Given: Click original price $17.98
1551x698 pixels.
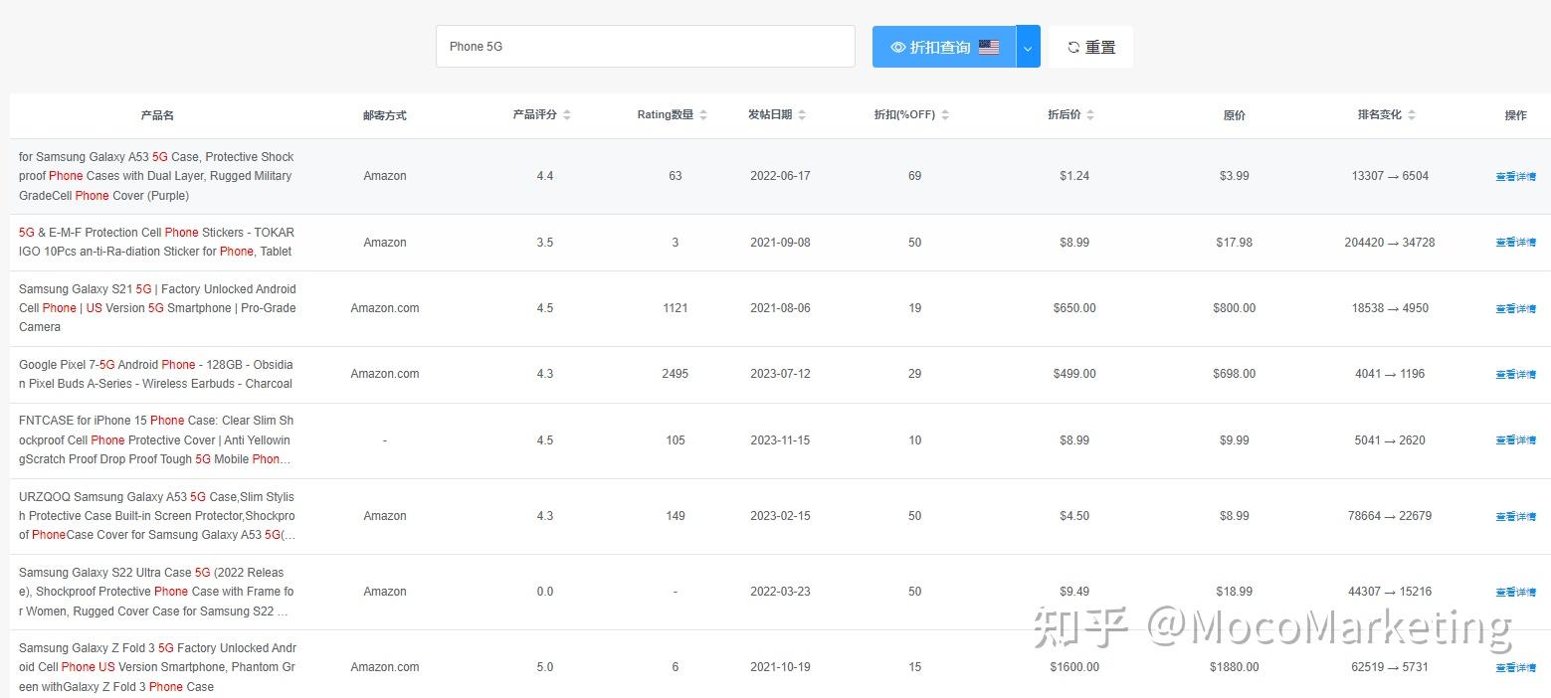Looking at the screenshot, I should click(x=1234, y=243).
